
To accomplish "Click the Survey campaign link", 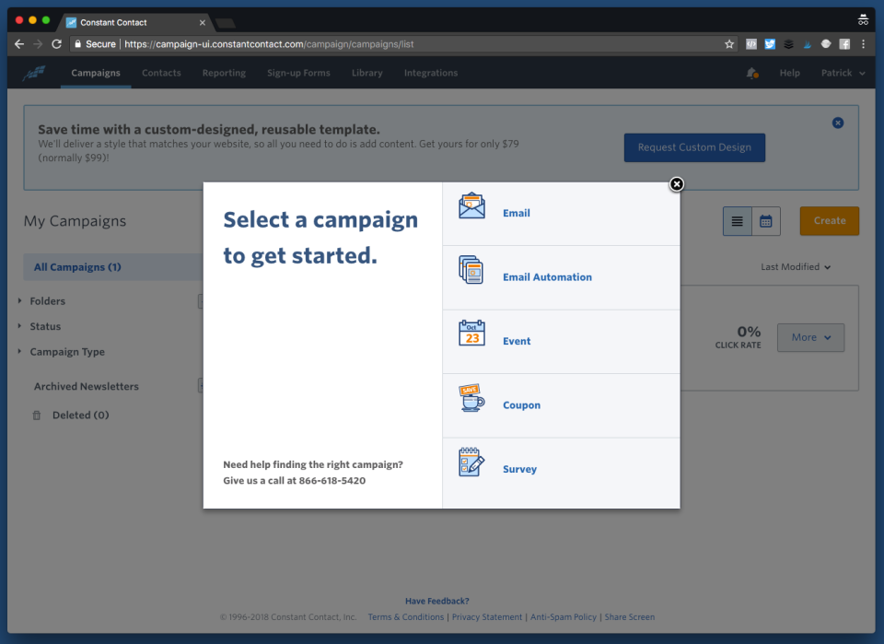I will [519, 469].
